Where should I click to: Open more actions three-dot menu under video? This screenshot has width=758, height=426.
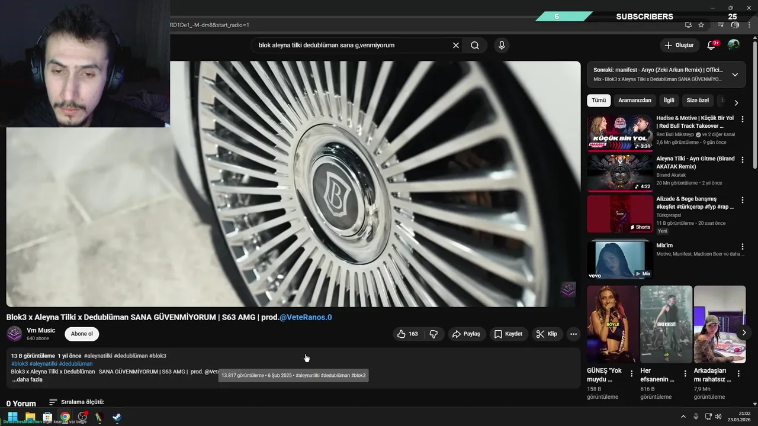[573, 334]
